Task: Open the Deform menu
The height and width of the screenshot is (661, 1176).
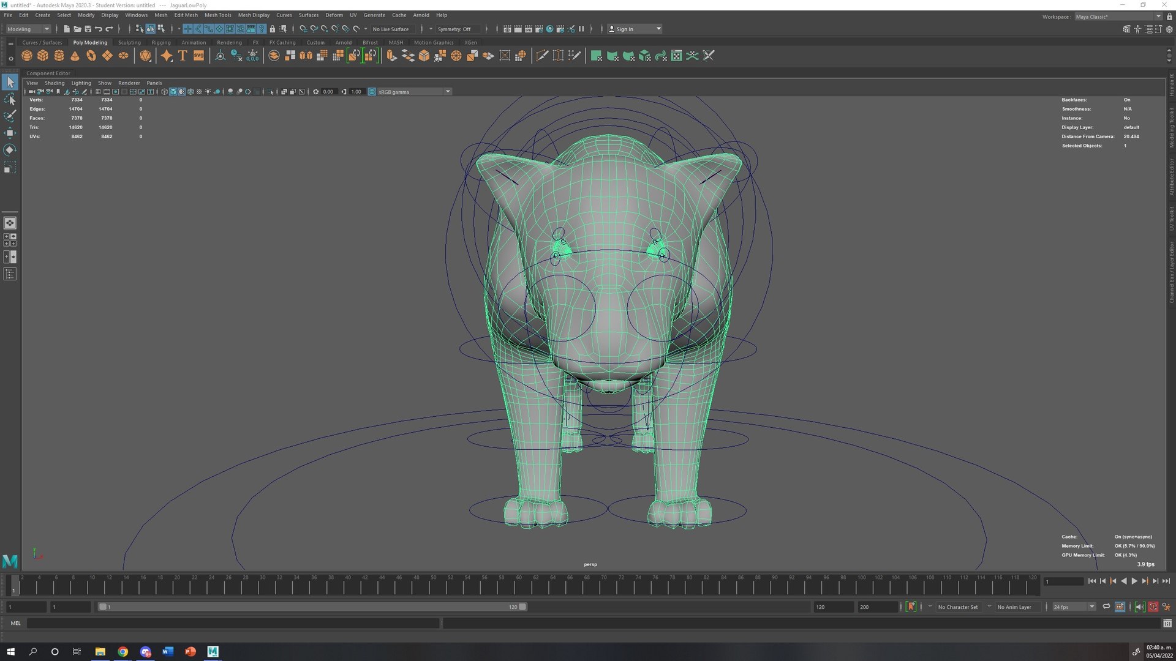Action: point(334,15)
